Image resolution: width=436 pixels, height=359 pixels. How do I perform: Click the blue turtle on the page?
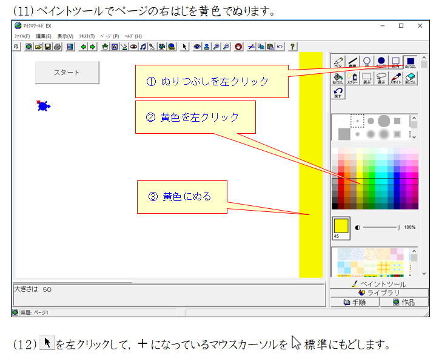(x=43, y=106)
